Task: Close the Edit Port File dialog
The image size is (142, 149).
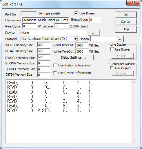Action: pyautogui.click(x=133, y=3)
